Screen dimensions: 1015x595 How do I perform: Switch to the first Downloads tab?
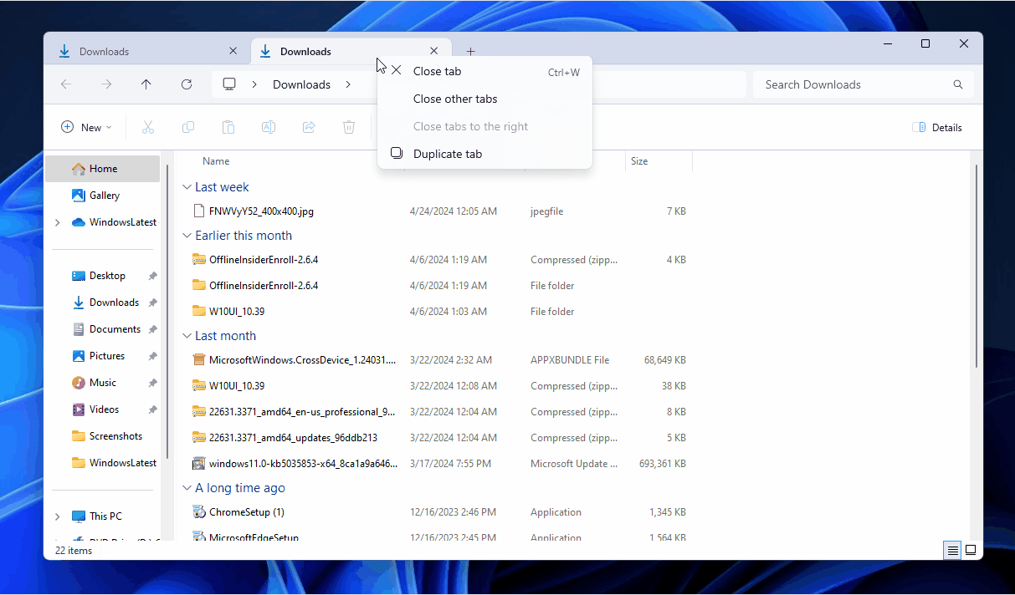[x=105, y=51]
